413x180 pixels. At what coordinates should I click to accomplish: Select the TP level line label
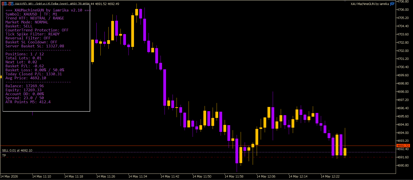tap(4, 156)
